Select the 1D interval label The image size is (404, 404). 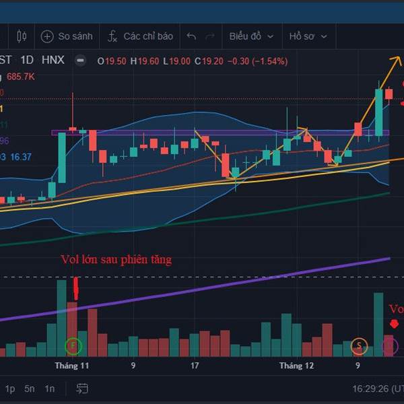coord(27,61)
